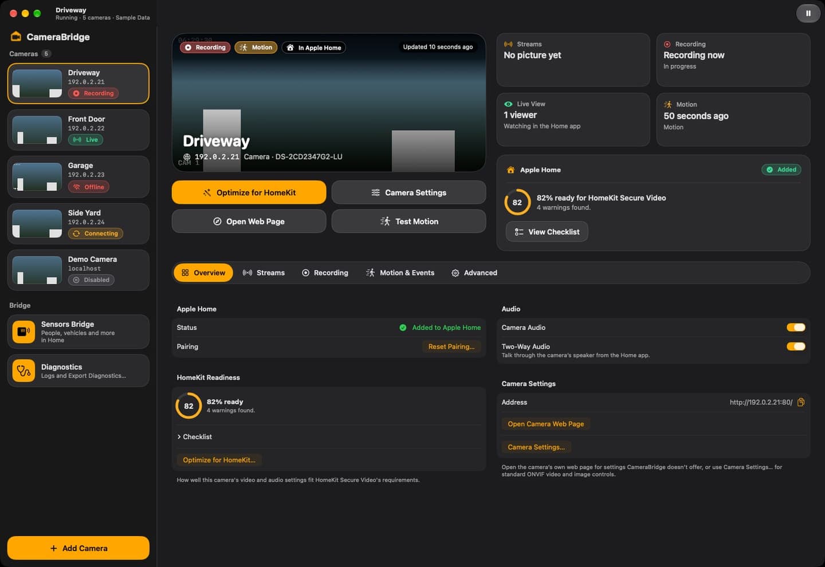Viewport: 825px width, 567px height.
Task: Click the In Apple Home badge on the preview
Action: (x=313, y=48)
